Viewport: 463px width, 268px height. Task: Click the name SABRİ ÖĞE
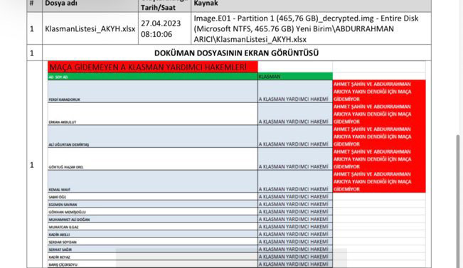(x=58, y=197)
